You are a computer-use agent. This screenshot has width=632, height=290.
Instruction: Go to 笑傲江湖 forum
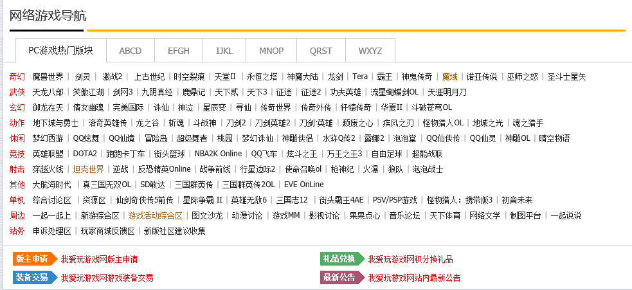click(x=88, y=92)
